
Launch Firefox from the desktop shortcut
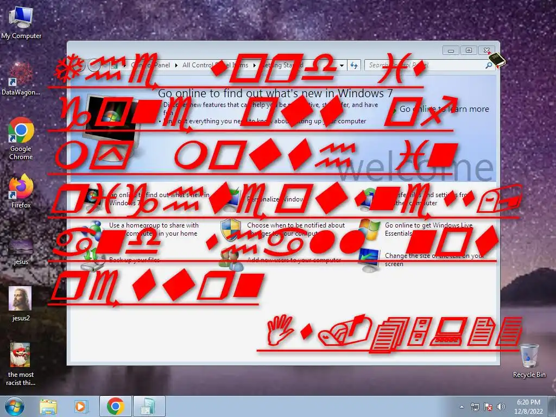(21, 191)
